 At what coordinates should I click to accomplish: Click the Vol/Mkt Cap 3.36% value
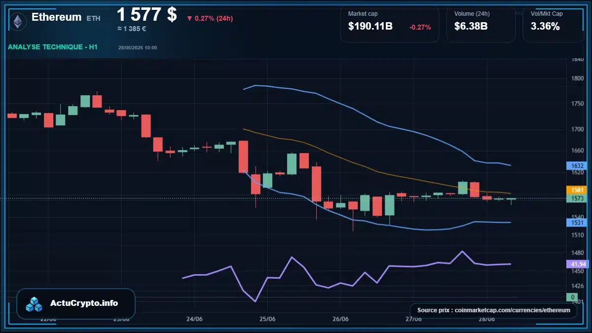[545, 27]
